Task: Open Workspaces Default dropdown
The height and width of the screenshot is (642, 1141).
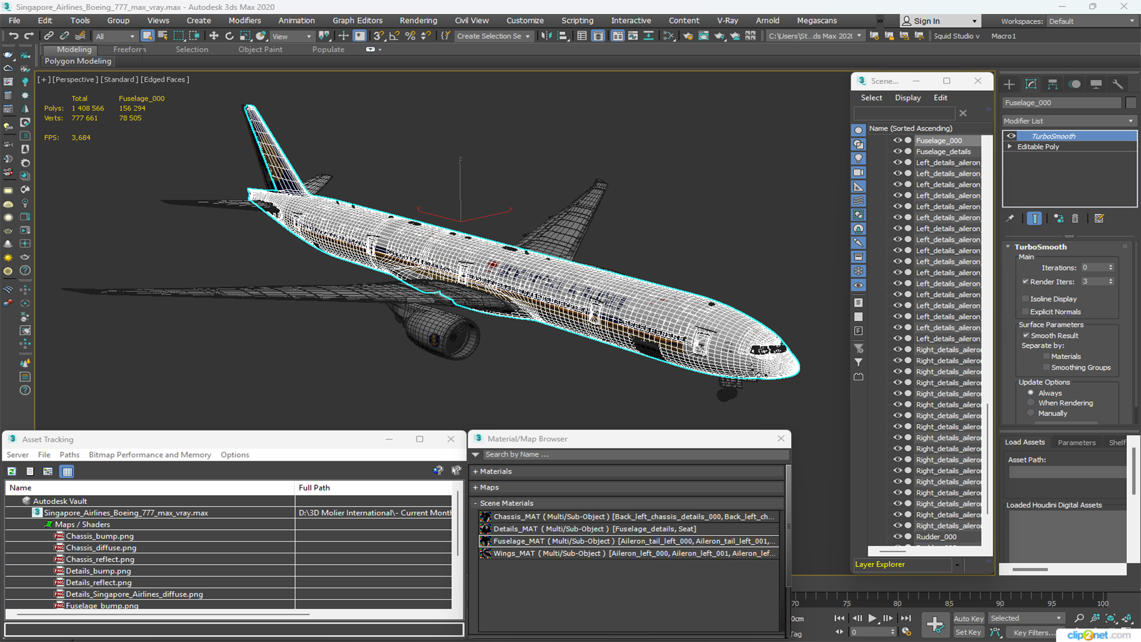Action: pos(1091,21)
